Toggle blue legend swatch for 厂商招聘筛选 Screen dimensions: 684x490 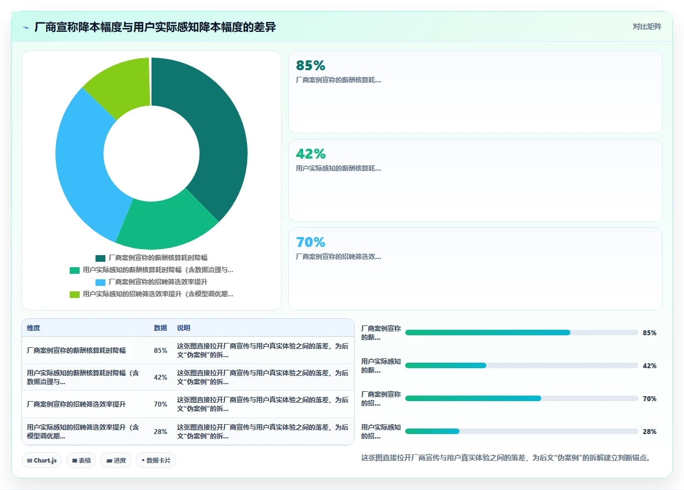(100, 282)
